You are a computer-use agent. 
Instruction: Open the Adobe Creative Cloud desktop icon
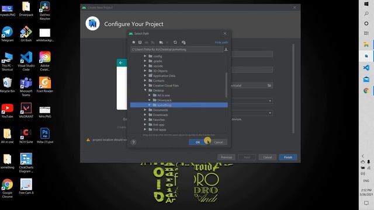(x=45, y=61)
